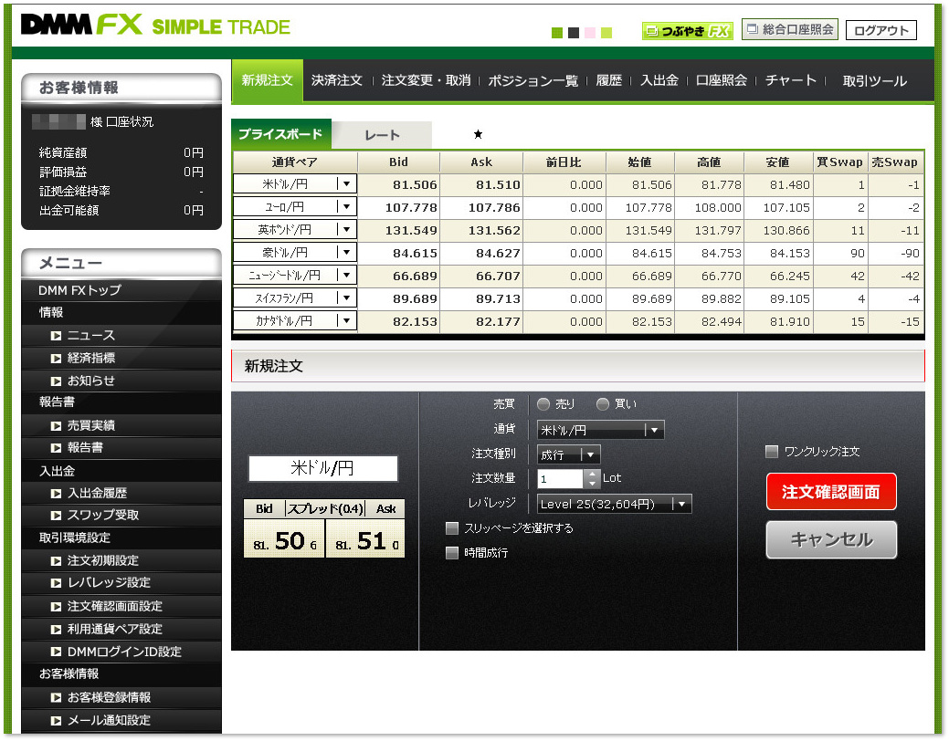Screen dimensions: 949x741
Task: Click the レバレッジ設定 arrow icon
Action: click(x=56, y=583)
